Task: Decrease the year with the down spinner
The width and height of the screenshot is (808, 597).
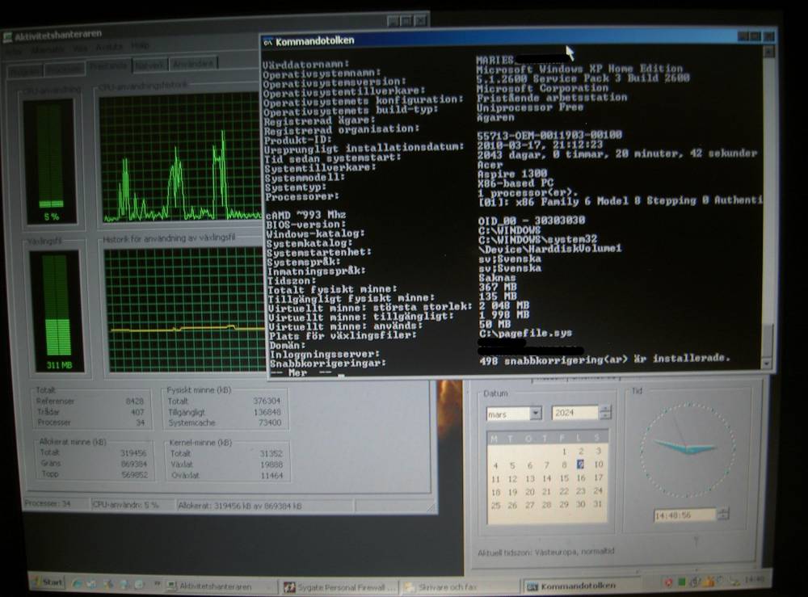Action: [x=605, y=416]
